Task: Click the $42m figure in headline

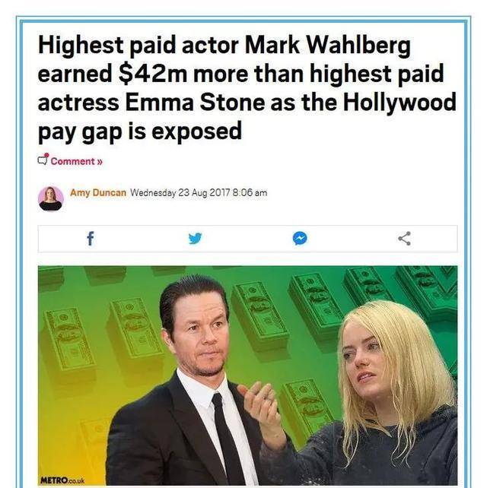Action: coord(153,74)
